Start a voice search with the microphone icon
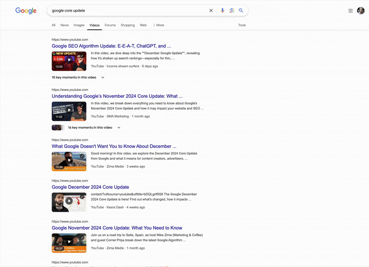 pyautogui.click(x=222, y=10)
